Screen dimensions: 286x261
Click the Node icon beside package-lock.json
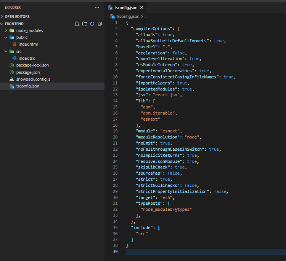pyautogui.click(x=12, y=65)
